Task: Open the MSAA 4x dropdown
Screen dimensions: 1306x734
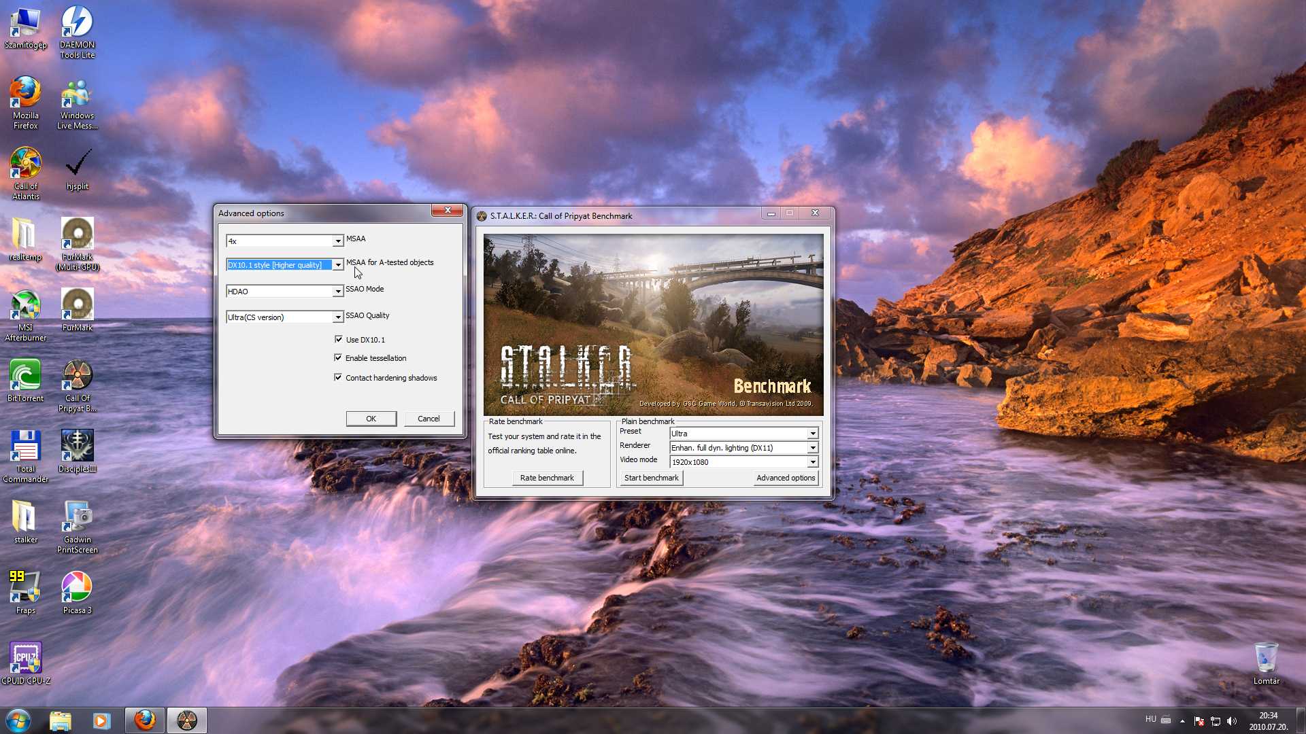Action: [x=284, y=241]
